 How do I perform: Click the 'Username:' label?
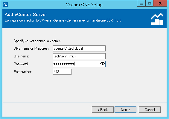tap(21, 56)
